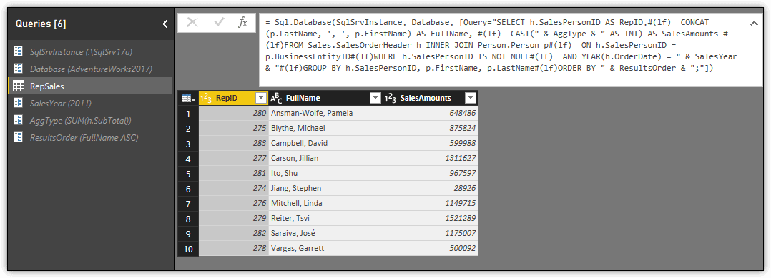Click the cell "Ansman-Wolfe, Pamela"
The height and width of the screenshot is (278, 771).
pyautogui.click(x=325, y=114)
